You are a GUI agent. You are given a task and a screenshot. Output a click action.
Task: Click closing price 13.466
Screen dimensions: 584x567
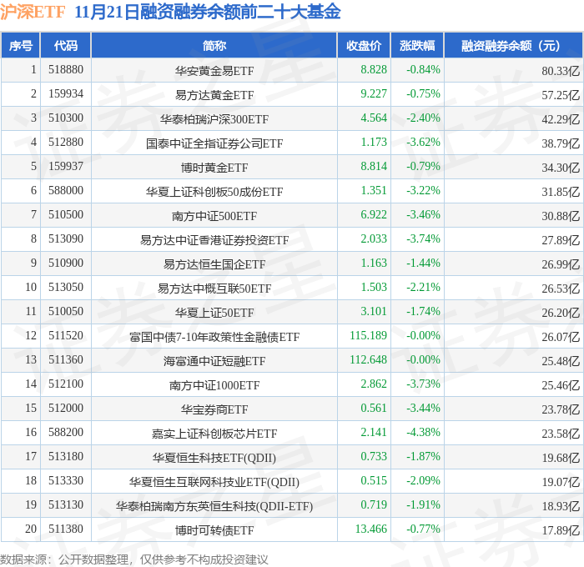point(371,529)
